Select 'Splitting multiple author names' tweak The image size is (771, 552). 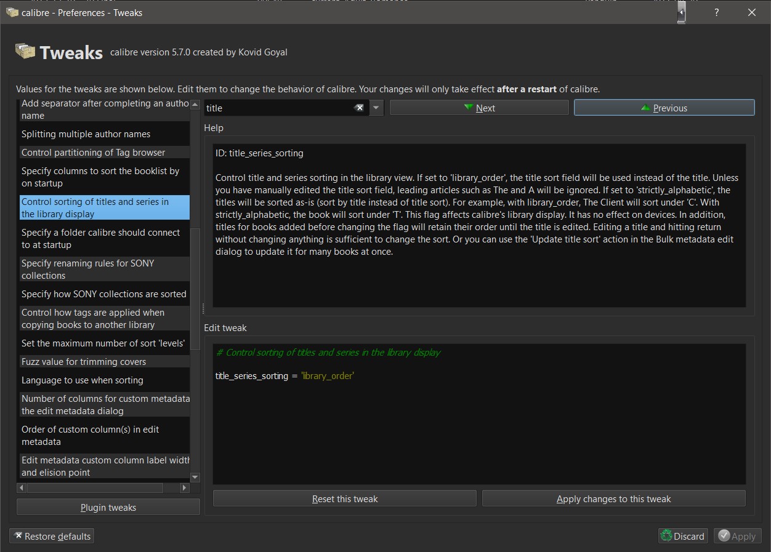105,134
